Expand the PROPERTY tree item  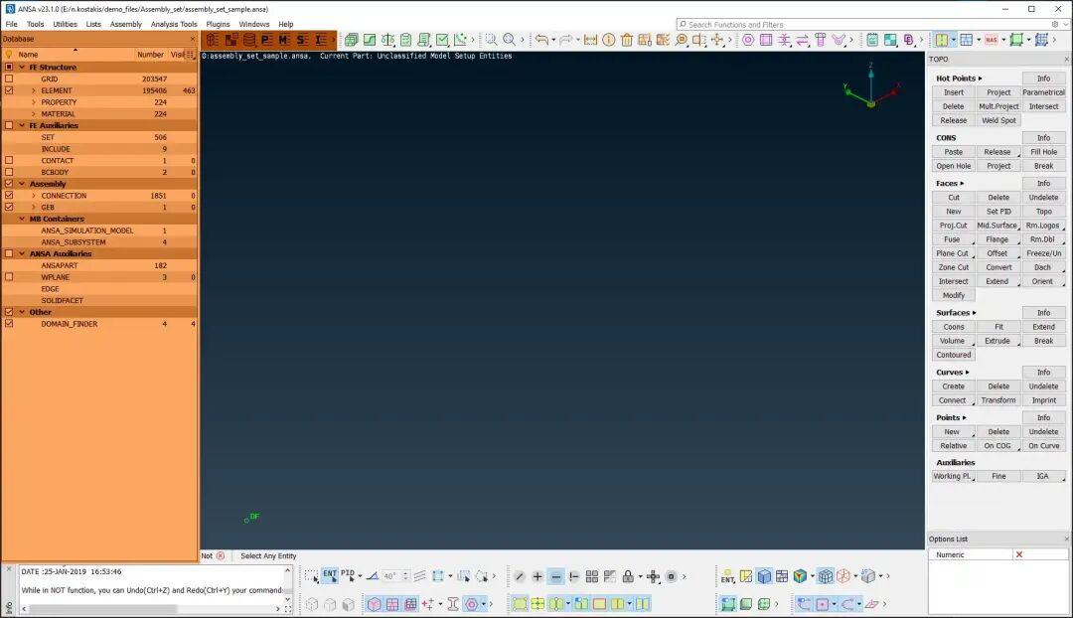click(x=34, y=102)
